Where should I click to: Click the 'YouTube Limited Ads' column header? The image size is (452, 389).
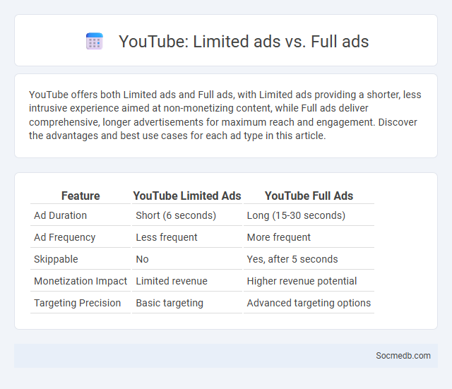tap(186, 196)
